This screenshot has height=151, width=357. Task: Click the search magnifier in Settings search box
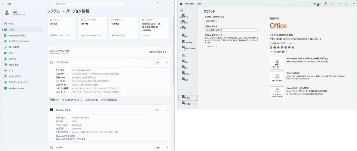(53, 4)
